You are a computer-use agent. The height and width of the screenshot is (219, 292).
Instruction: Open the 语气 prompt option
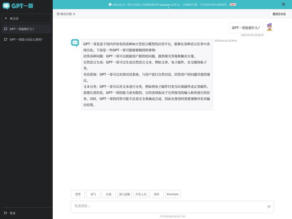point(93,194)
